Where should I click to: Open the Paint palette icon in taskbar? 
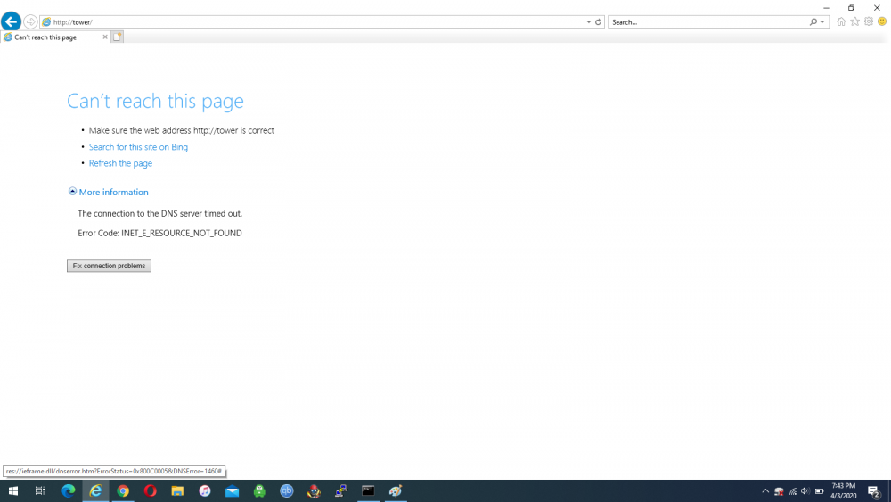click(396, 490)
